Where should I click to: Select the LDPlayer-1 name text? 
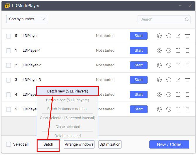[32, 50]
